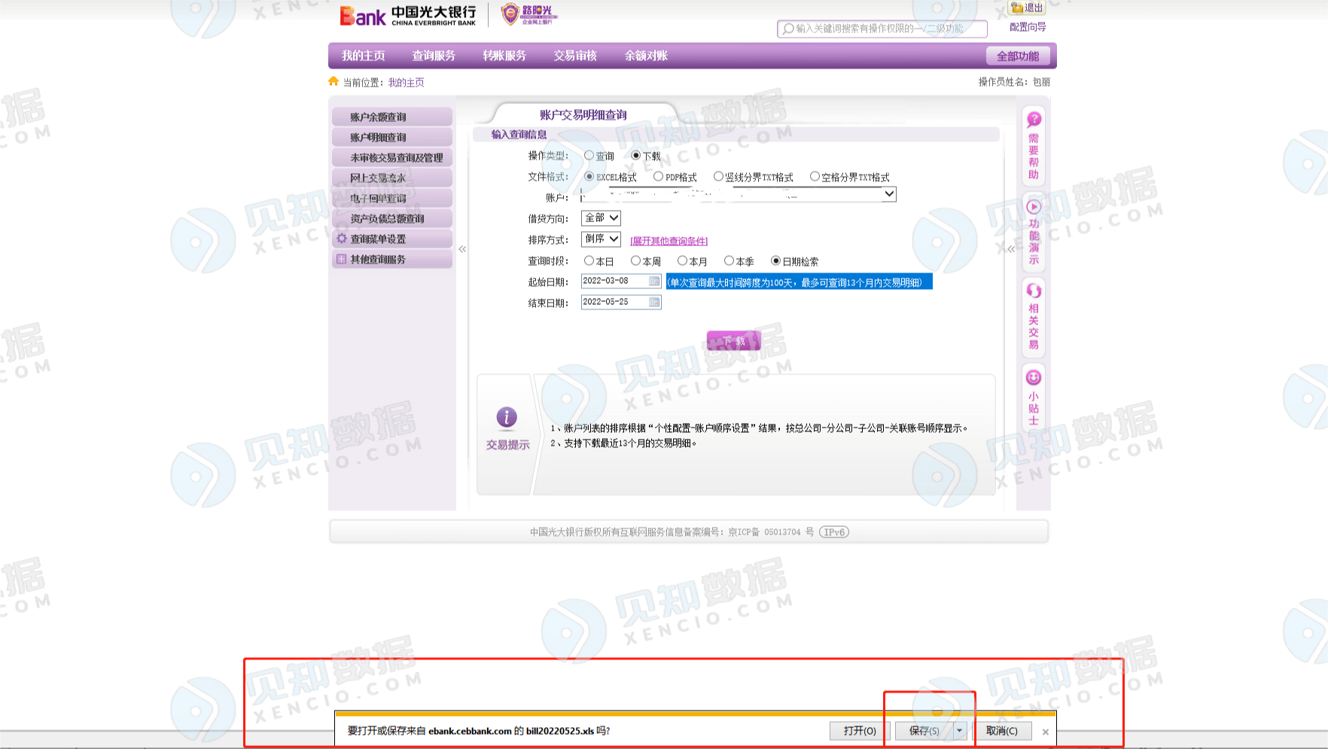Open the 排序方式 dropdown set to 倒序

(x=601, y=239)
